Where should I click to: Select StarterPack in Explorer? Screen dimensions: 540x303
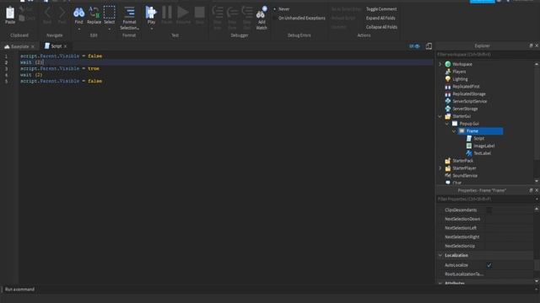(462, 161)
